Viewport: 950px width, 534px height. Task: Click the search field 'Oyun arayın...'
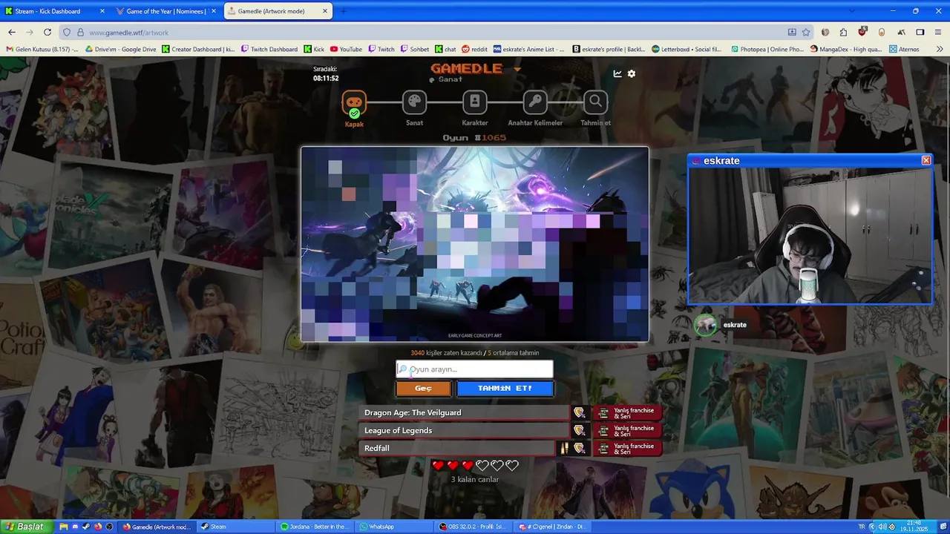[475, 369]
